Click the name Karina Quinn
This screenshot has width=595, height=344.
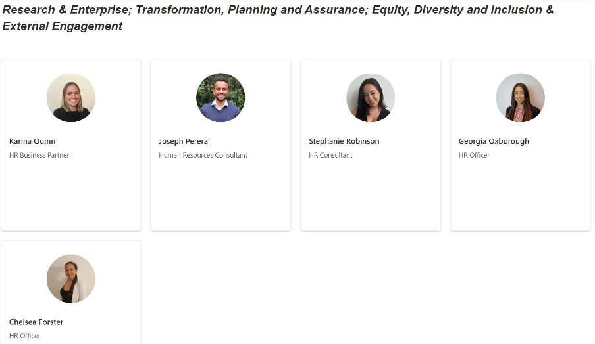pos(32,141)
